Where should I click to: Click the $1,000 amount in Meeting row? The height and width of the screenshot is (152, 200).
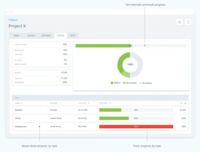click(183, 110)
